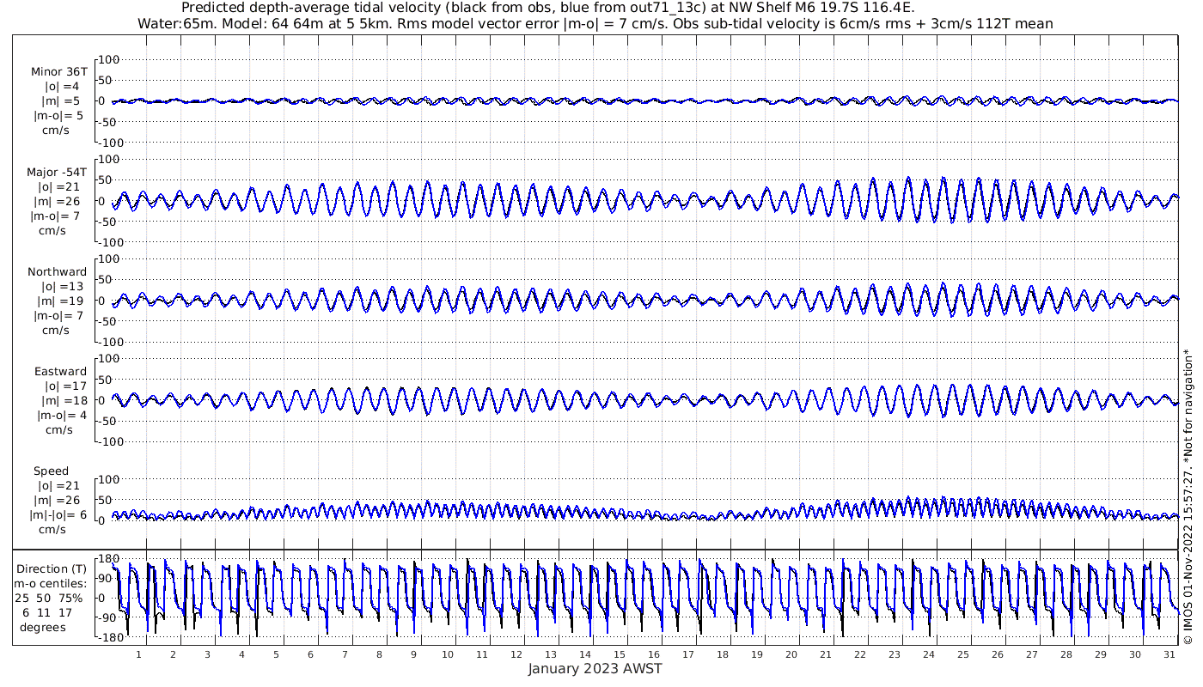Click the 180 tick on Direction axis
This screenshot has height=687, width=1203.
pyautogui.click(x=107, y=559)
